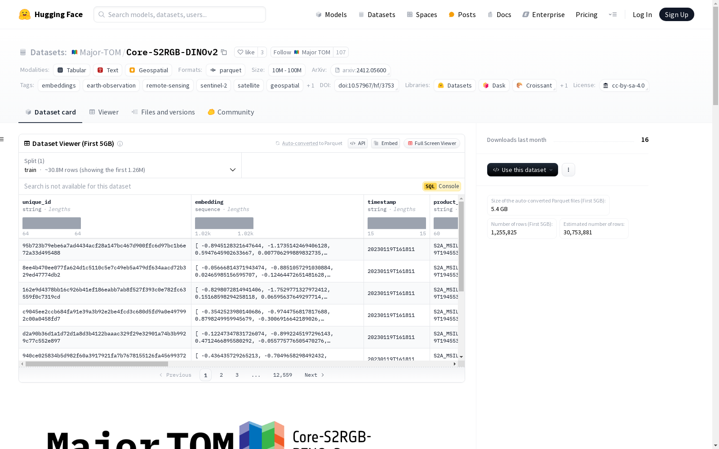Click the sentinel-2 tag
This screenshot has width=719, height=449.
click(x=214, y=85)
